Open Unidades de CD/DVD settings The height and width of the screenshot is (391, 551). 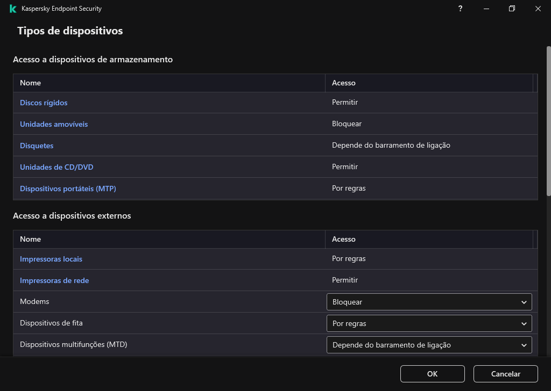tap(56, 167)
